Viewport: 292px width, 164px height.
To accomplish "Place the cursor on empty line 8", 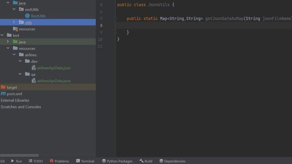I will tap(204, 26).
